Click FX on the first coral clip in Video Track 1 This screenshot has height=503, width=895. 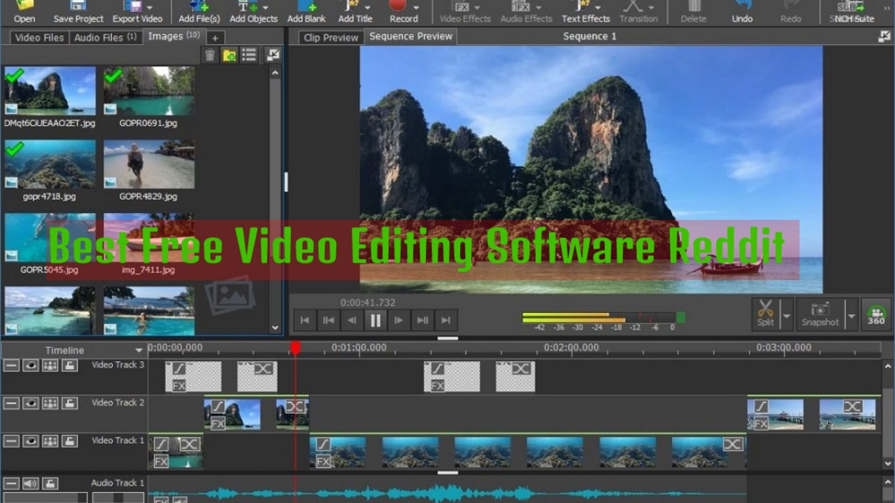point(323,461)
